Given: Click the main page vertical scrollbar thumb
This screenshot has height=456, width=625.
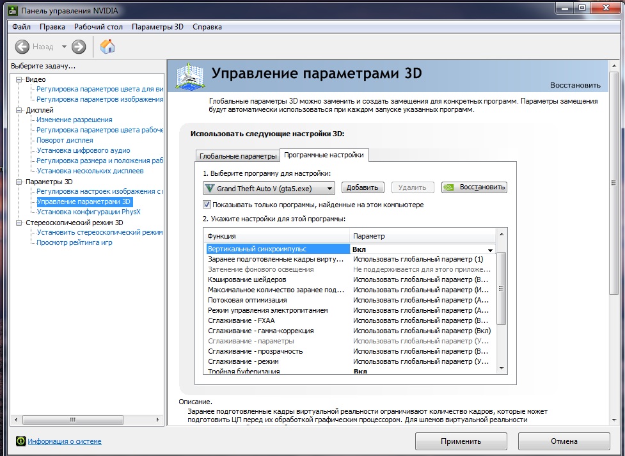Looking at the screenshot, I should coord(614,183).
